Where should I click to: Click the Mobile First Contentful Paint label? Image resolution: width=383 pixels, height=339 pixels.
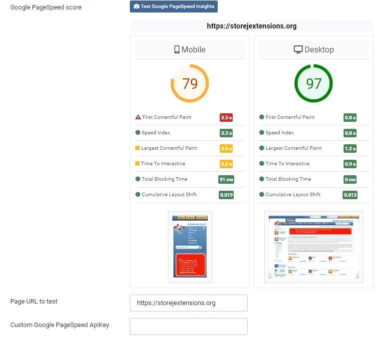(x=167, y=117)
